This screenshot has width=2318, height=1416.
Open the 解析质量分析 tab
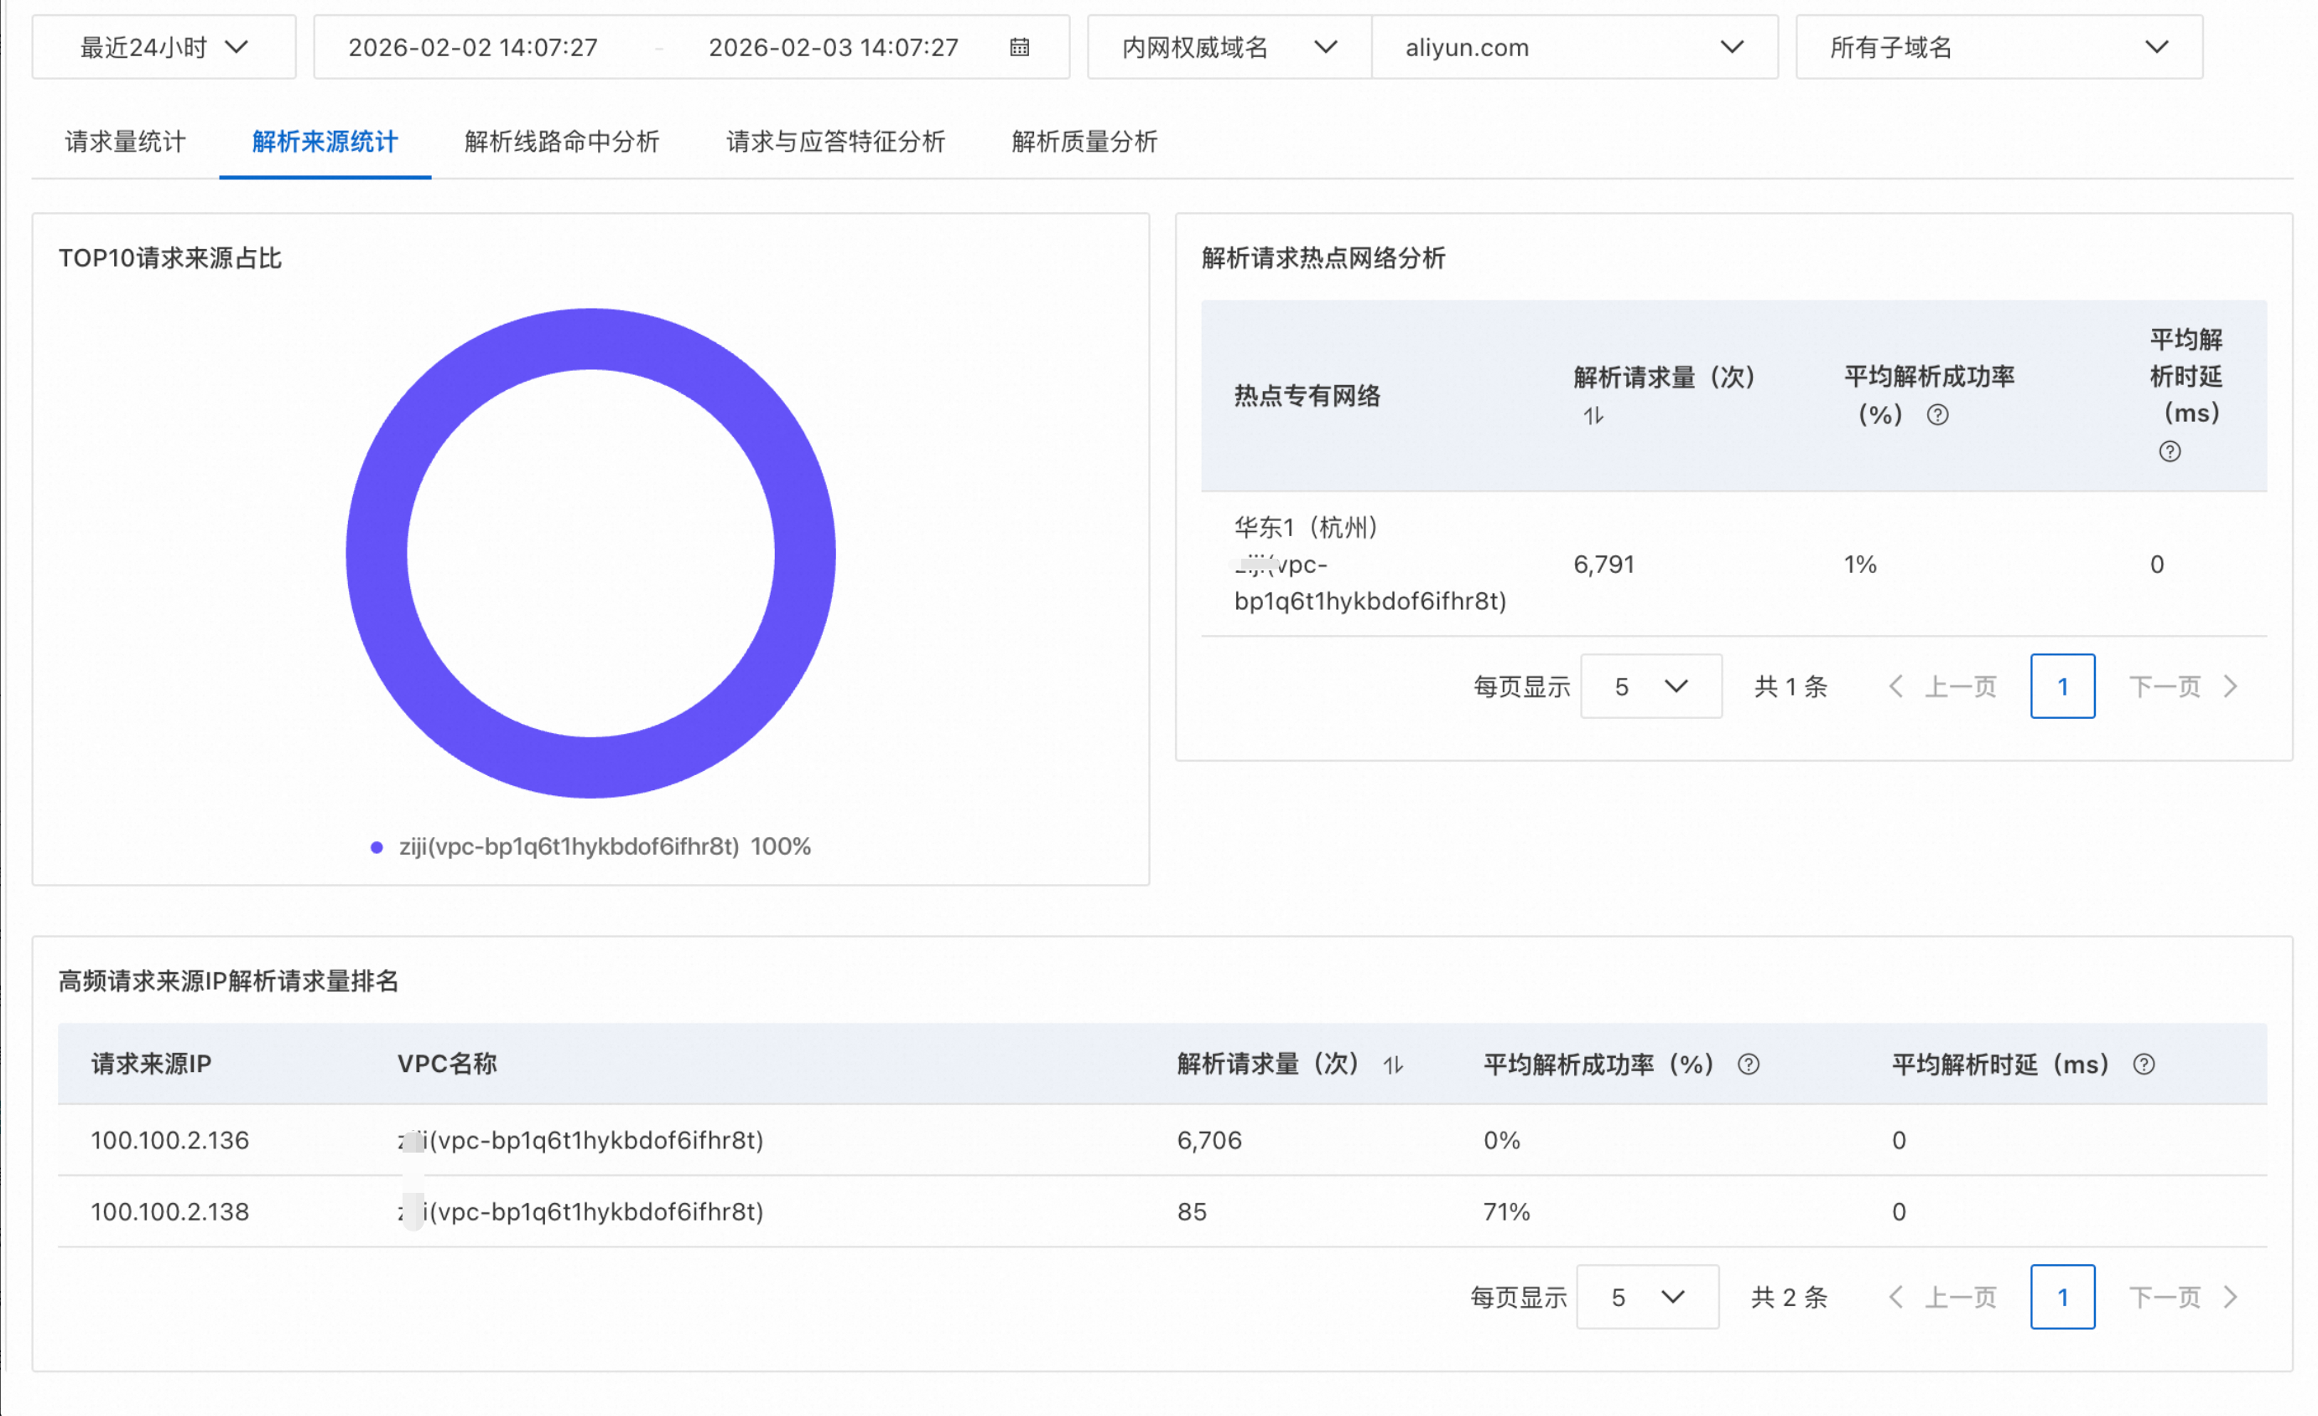(x=1084, y=142)
